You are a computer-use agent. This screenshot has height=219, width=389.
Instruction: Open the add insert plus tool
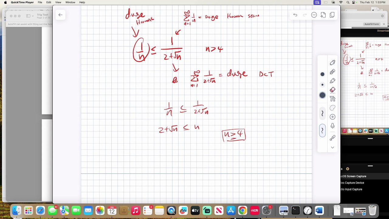[332, 117]
